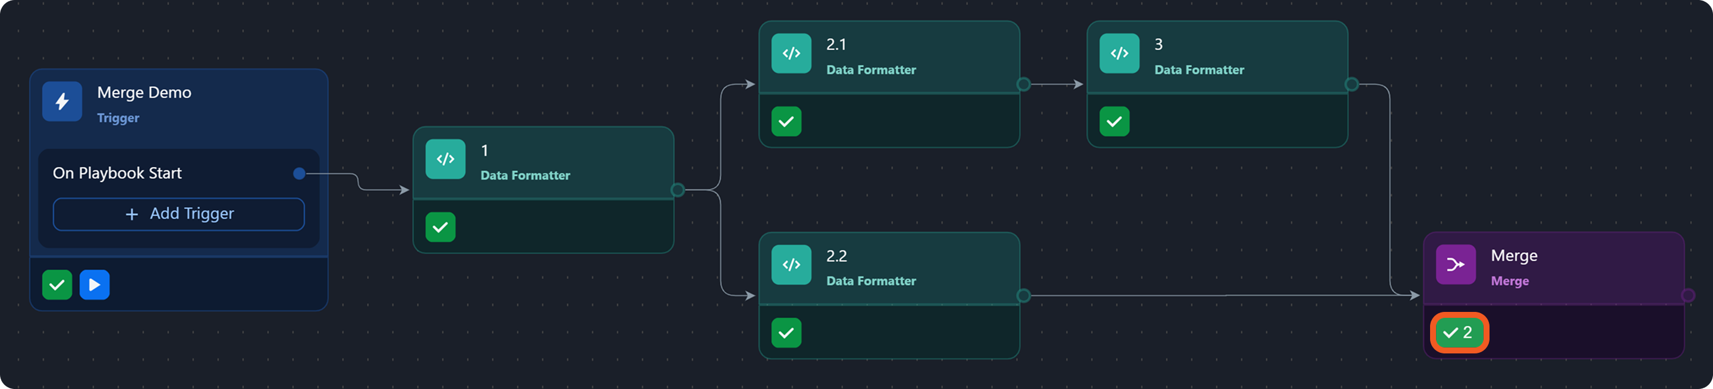Click the Add Trigger button
The image size is (1713, 389).
coord(179,213)
